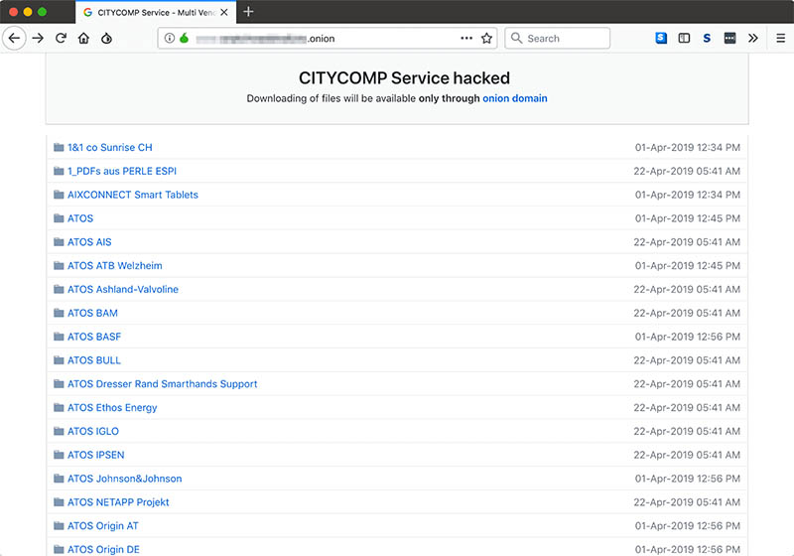Click date 01-Apr-2019 12:56 PM for ATOS BASF
This screenshot has height=556, width=794.
click(688, 337)
